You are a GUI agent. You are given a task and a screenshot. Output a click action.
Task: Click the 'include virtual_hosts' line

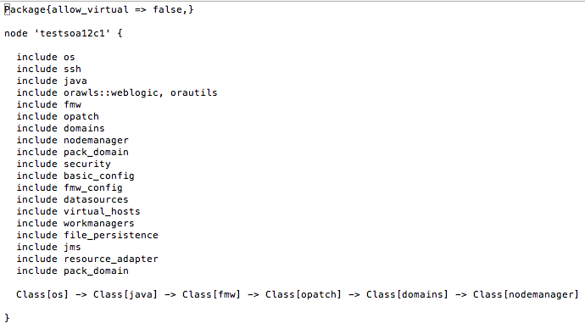tap(78, 211)
